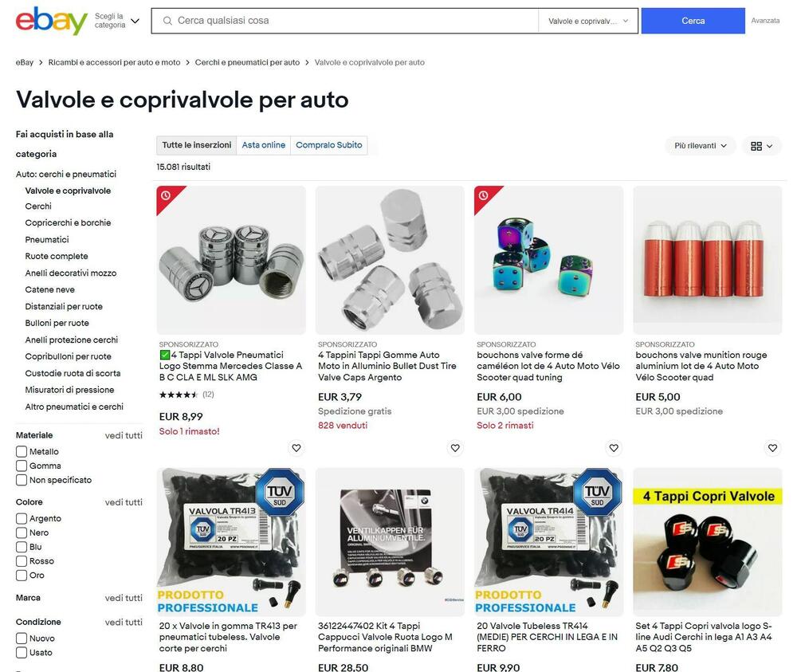This screenshot has width=797, height=672.
Task: Click the green checkmark in Mercedes listing title
Action: tap(165, 355)
